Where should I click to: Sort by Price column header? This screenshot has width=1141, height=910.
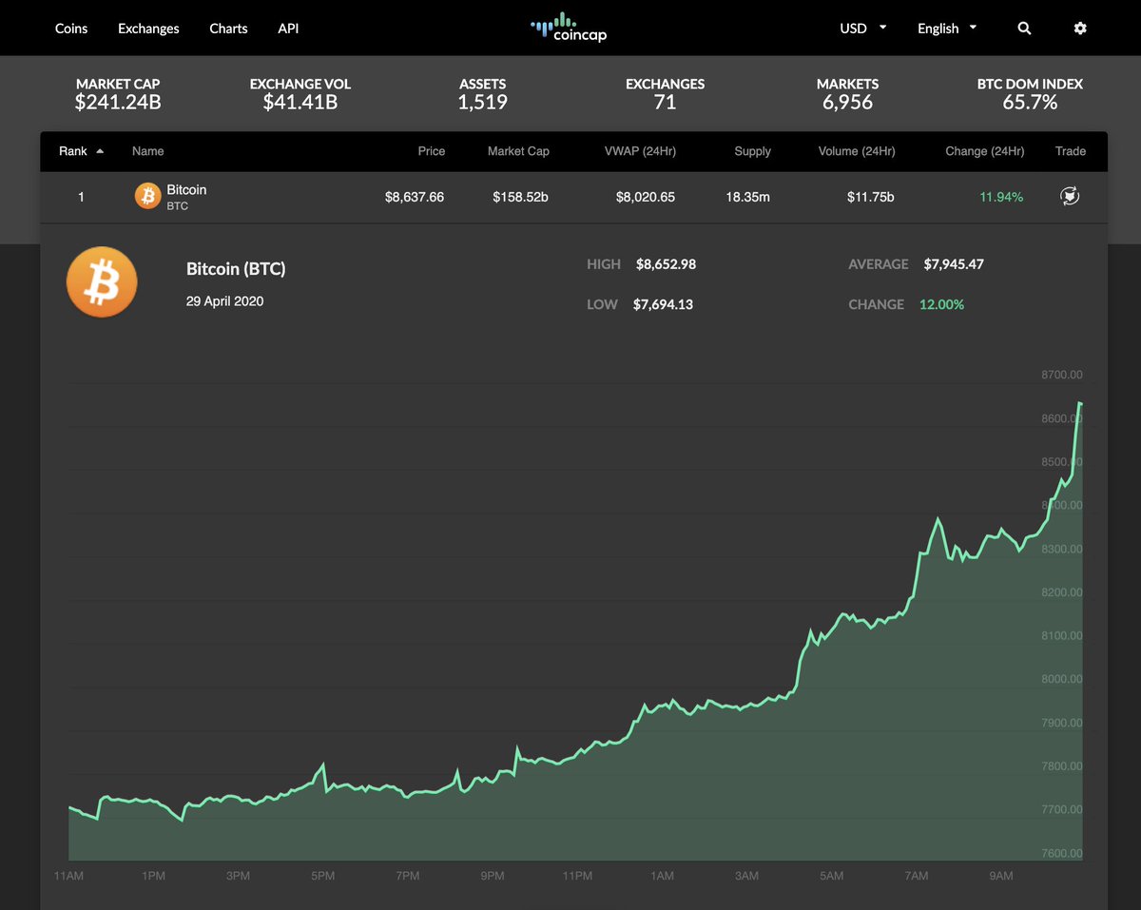pyautogui.click(x=431, y=151)
